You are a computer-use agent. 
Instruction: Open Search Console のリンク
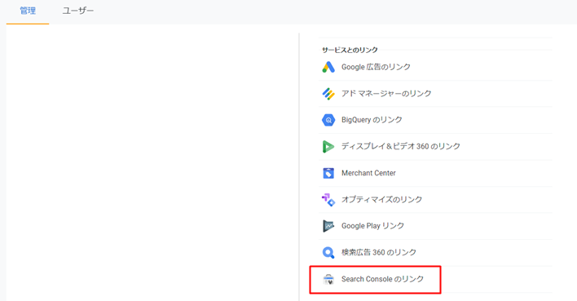click(382, 279)
